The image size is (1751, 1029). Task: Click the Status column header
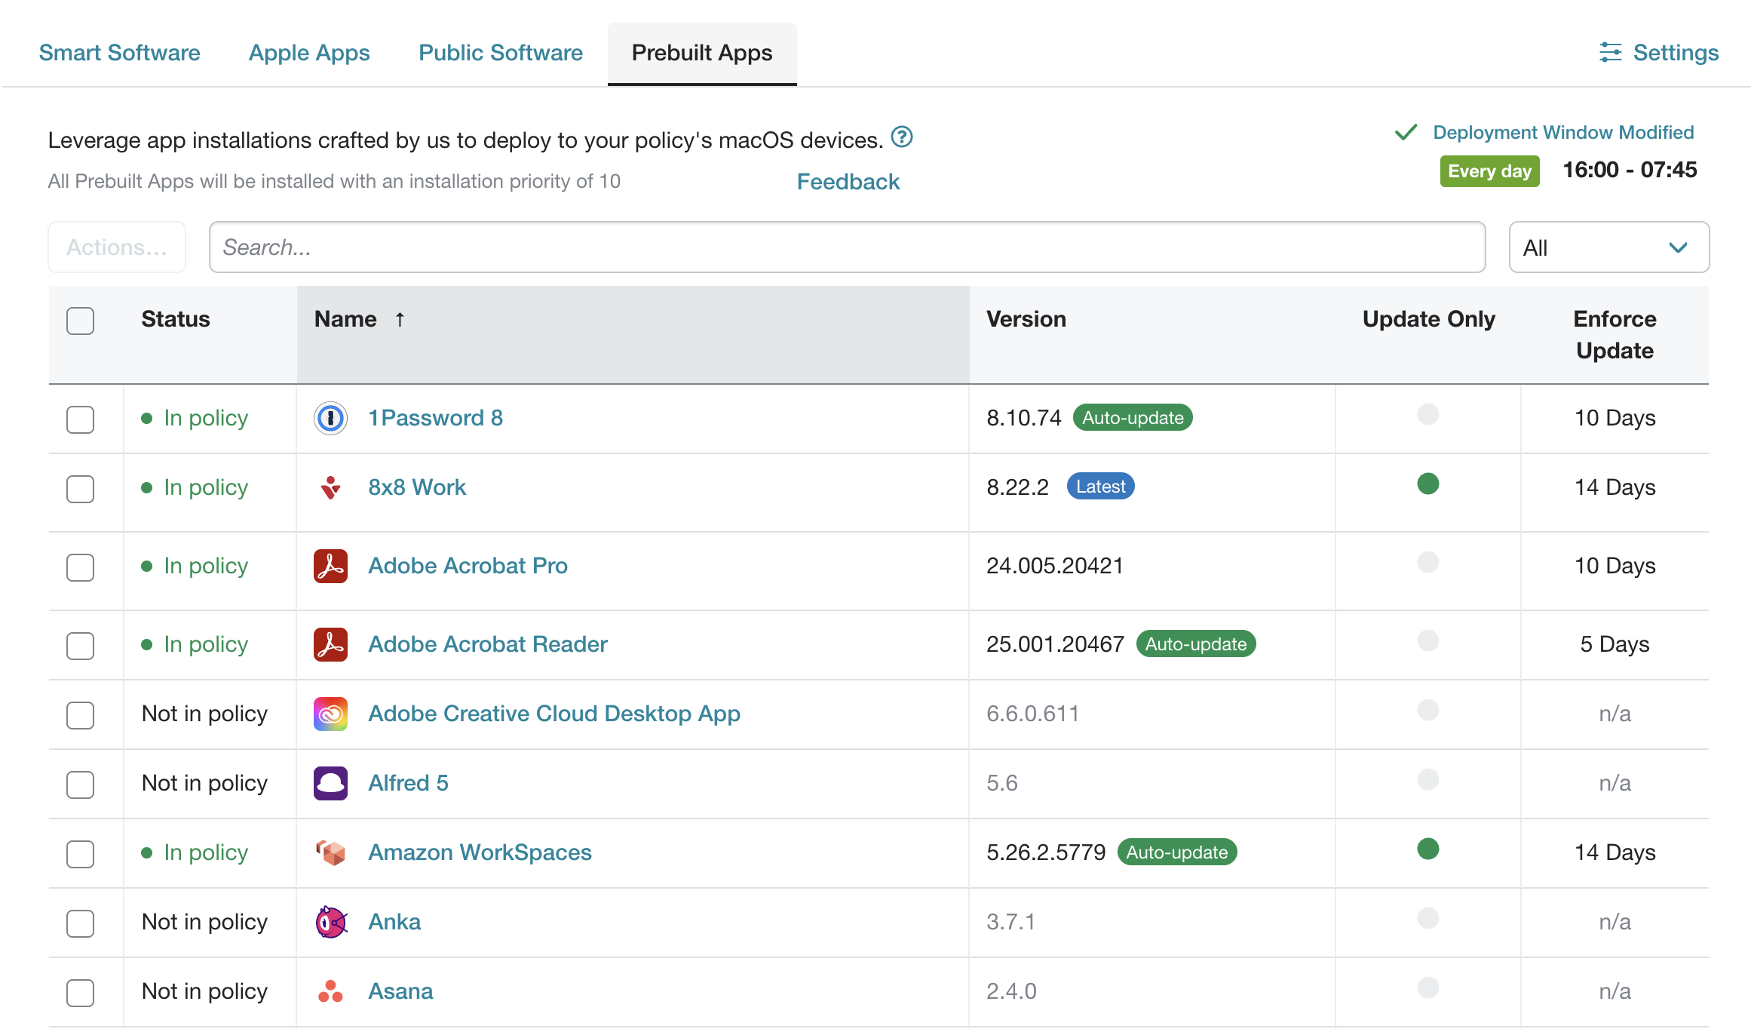(x=176, y=319)
